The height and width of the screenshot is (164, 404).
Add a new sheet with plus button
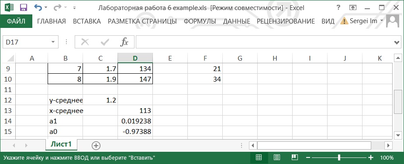tap(96, 146)
